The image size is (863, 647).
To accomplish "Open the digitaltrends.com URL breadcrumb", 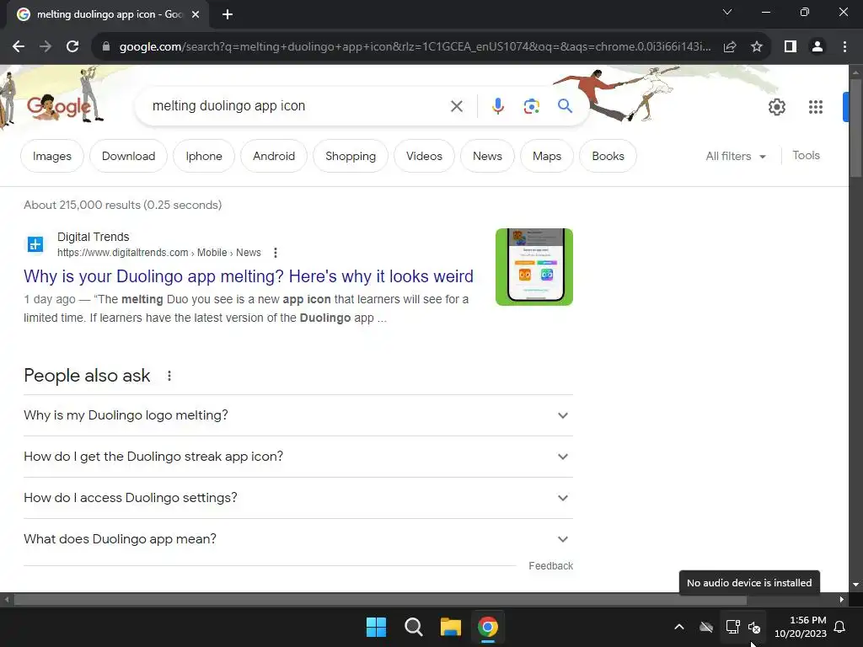I will [159, 253].
